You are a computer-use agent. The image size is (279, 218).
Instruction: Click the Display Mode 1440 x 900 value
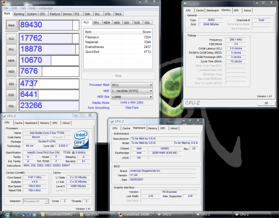(x=132, y=103)
